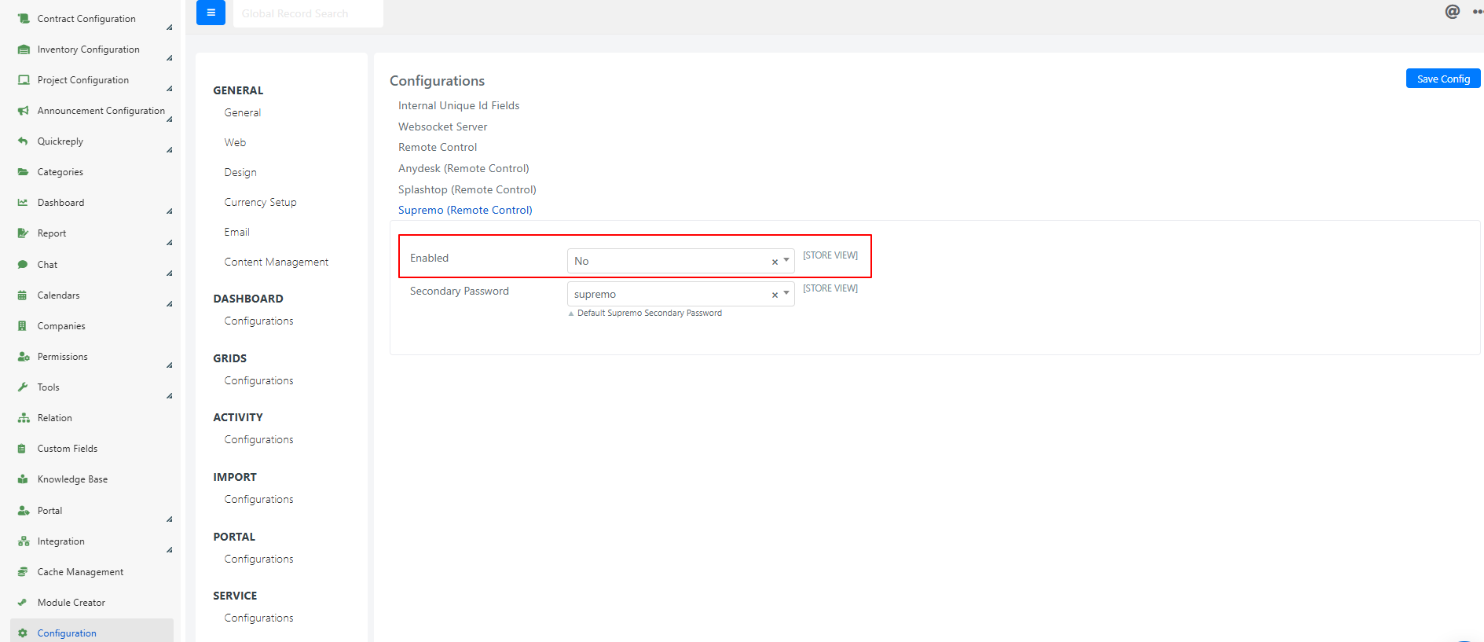The width and height of the screenshot is (1484, 642).
Task: Open Web settings section
Action: (x=235, y=142)
